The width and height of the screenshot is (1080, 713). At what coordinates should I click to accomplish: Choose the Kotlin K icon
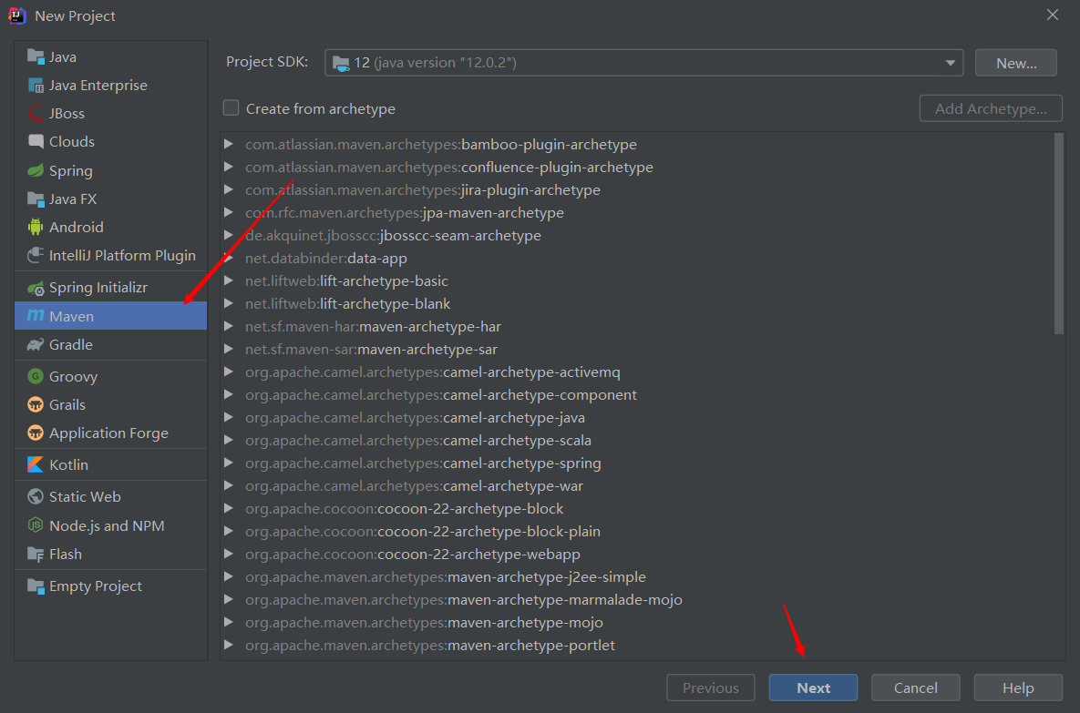click(36, 464)
